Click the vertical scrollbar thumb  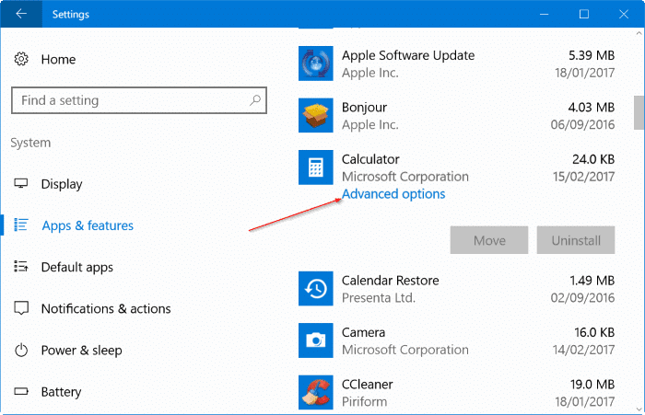[639, 112]
